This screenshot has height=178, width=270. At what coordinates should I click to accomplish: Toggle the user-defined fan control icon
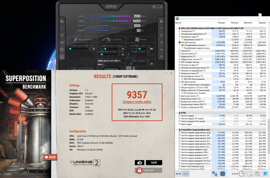133,68
